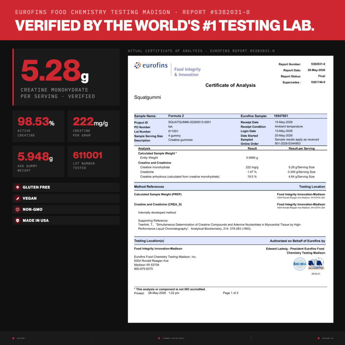Image resolution: width=345 pixels, height=345 pixels.
Task: Click the 0.349 g/Serving Size result
Action: point(301,172)
